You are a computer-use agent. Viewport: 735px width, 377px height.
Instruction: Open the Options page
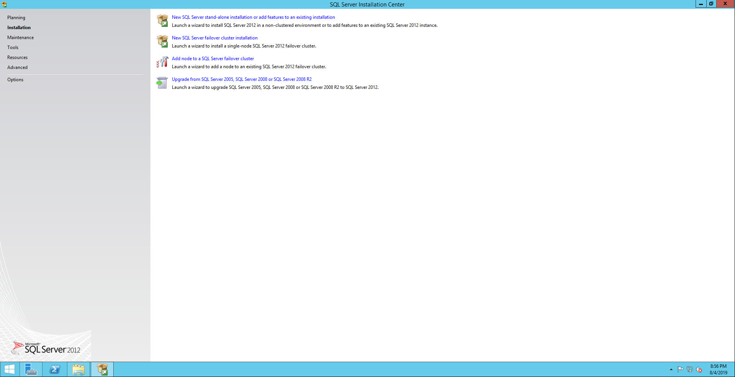pos(15,80)
